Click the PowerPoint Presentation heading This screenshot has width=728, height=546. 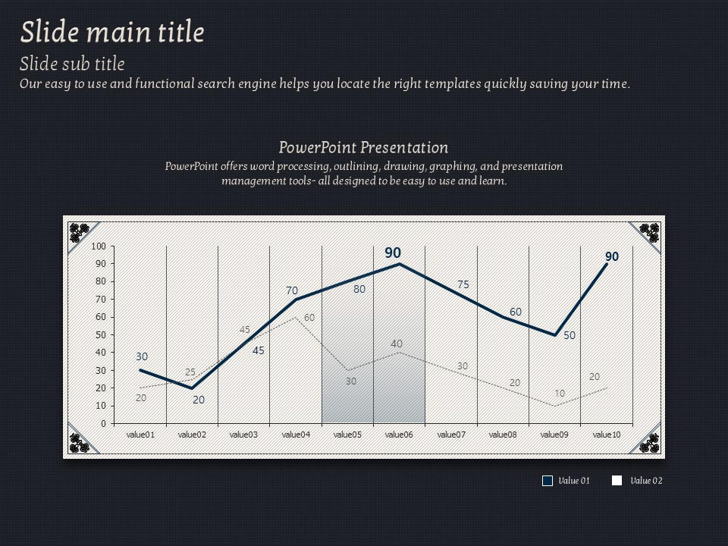click(363, 147)
